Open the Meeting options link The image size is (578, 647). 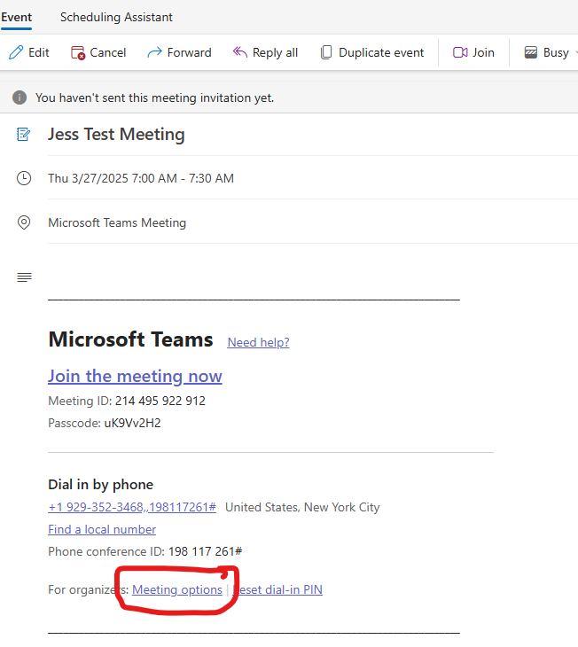point(177,589)
